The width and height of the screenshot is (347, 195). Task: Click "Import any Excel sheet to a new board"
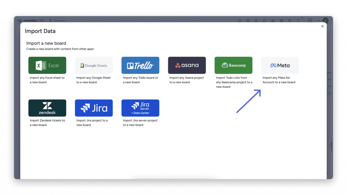pyautogui.click(x=47, y=80)
